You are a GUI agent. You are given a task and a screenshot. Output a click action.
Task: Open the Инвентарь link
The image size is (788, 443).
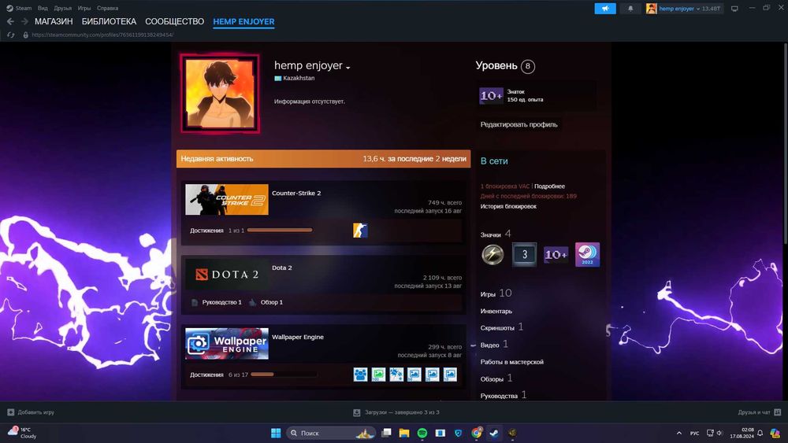496,311
